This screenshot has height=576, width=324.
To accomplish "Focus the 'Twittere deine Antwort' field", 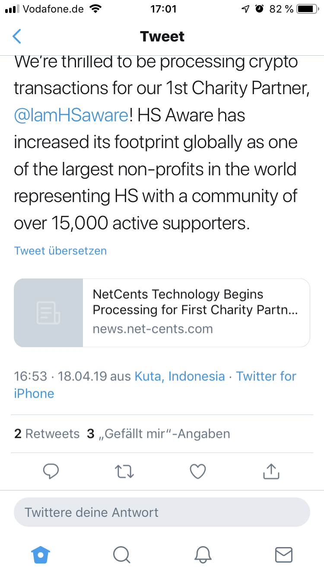I will coord(162,513).
